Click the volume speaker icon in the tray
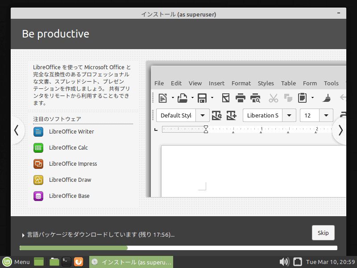 pos(284,262)
